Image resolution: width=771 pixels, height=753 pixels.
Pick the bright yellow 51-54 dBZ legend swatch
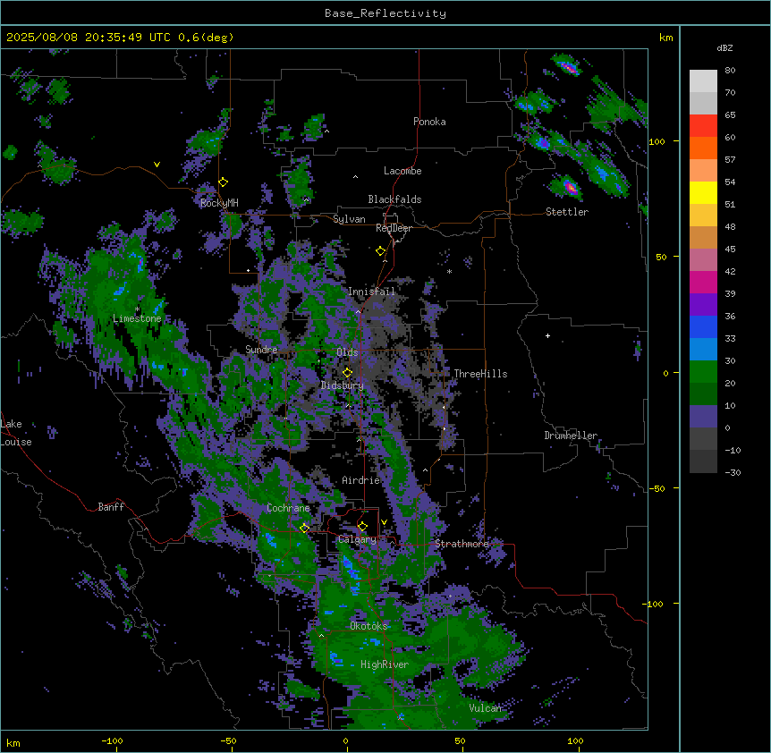pyautogui.click(x=703, y=192)
